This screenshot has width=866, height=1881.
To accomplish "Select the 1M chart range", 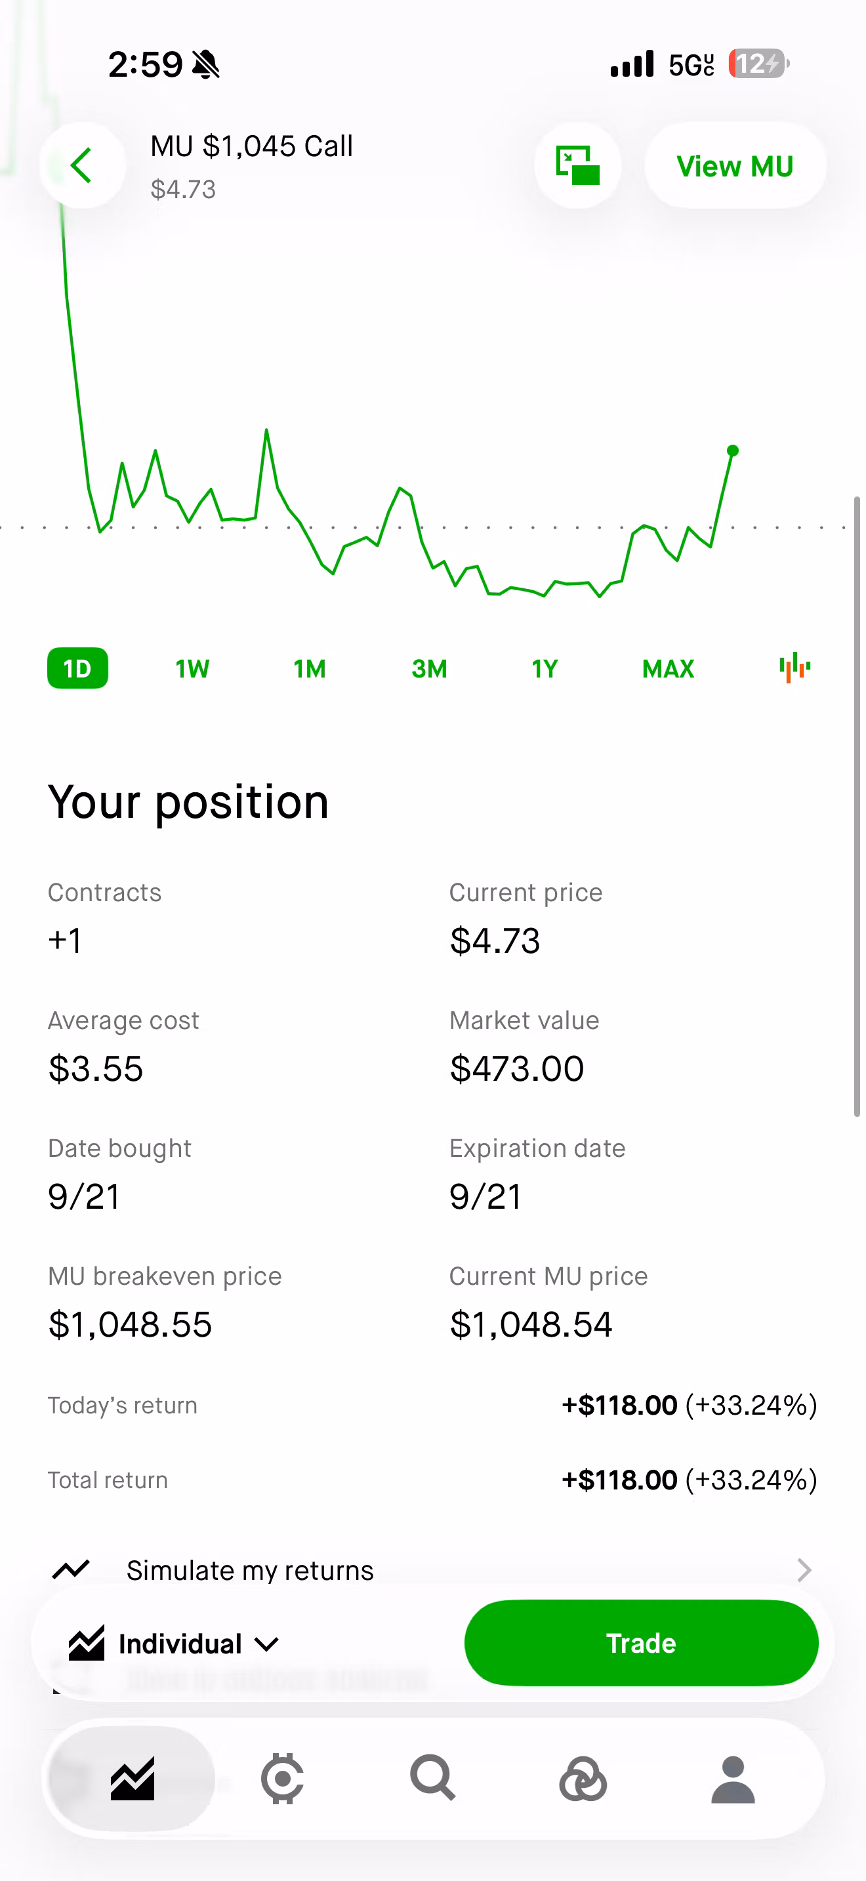I will point(310,668).
